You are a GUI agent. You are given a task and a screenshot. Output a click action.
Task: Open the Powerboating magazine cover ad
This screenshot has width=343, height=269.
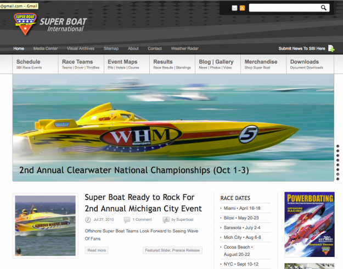click(x=310, y=224)
